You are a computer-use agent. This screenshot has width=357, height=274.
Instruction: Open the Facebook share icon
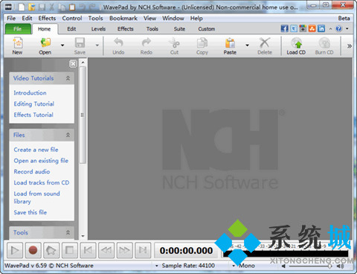pos(284,28)
